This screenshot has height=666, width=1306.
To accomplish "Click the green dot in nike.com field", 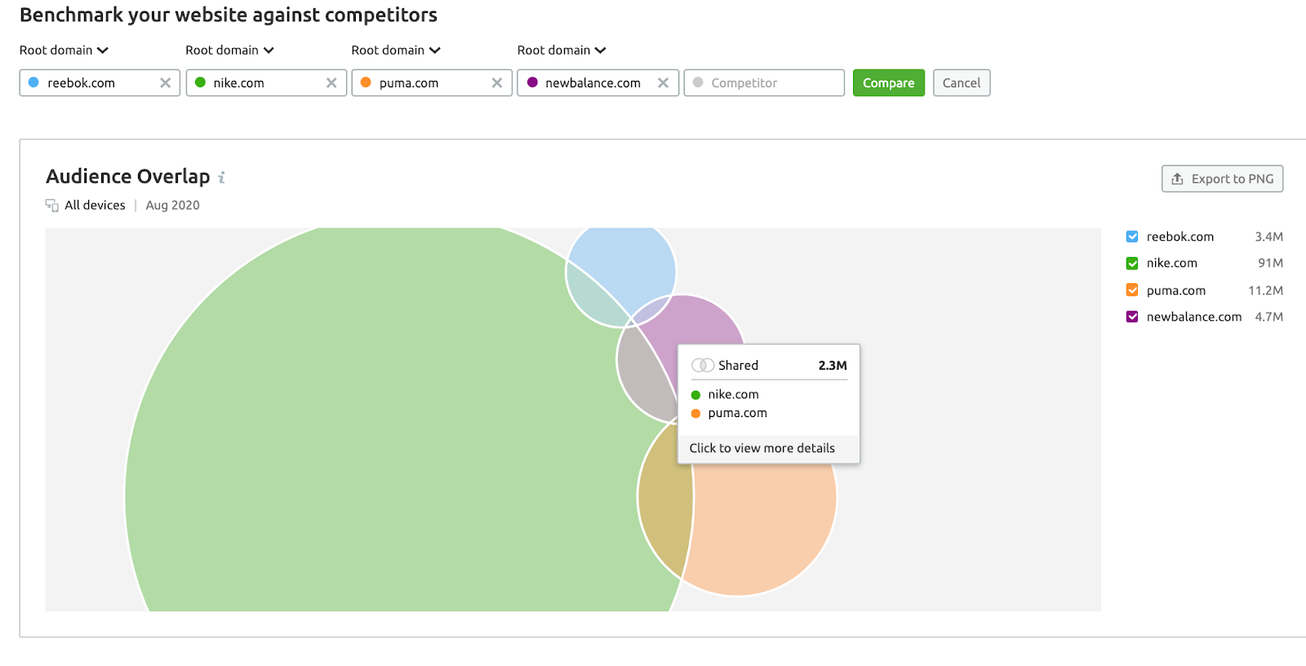I will (x=200, y=82).
